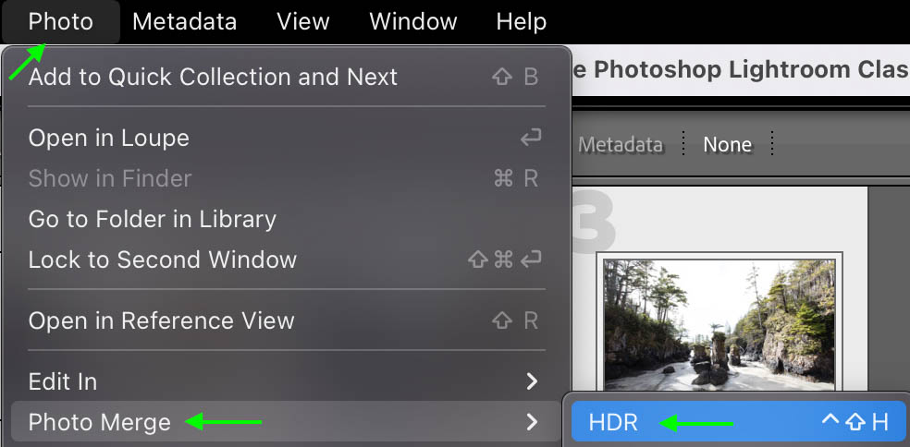The width and height of the screenshot is (910, 447).
Task: Choose Open in Reference View
Action: 285,320
